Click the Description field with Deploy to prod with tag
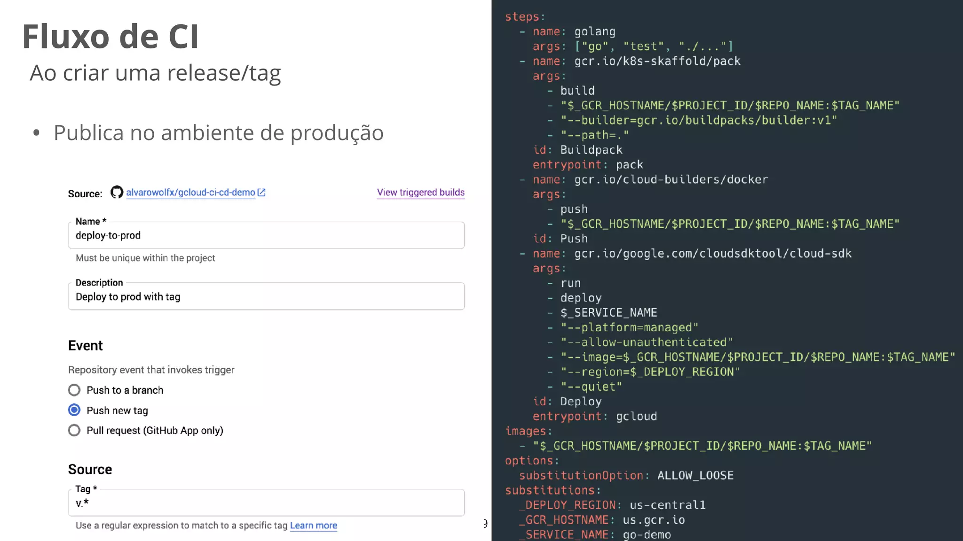963x541 pixels. (x=266, y=296)
